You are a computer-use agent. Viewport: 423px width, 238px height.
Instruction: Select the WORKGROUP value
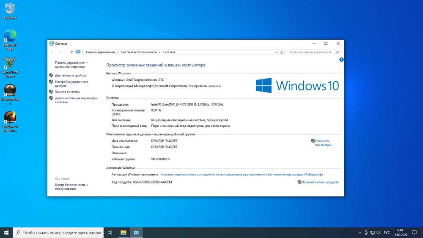(160, 159)
